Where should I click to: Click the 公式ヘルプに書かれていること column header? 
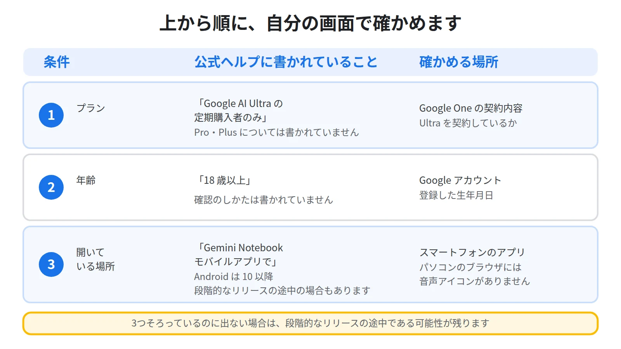286,62
